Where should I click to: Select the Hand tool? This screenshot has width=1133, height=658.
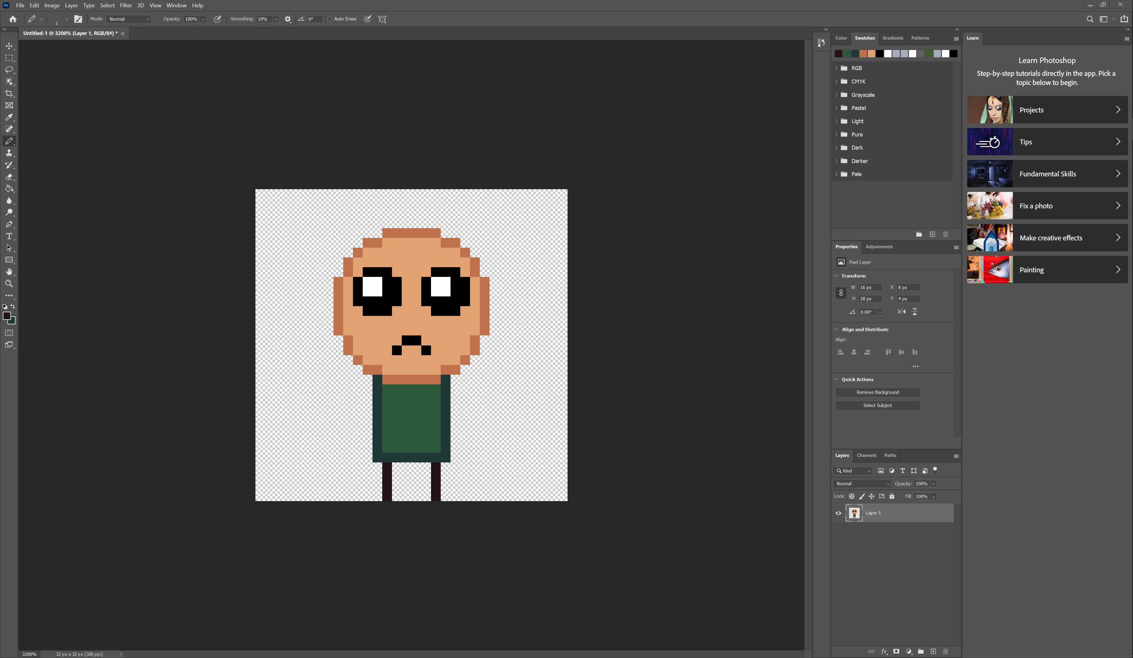point(9,271)
